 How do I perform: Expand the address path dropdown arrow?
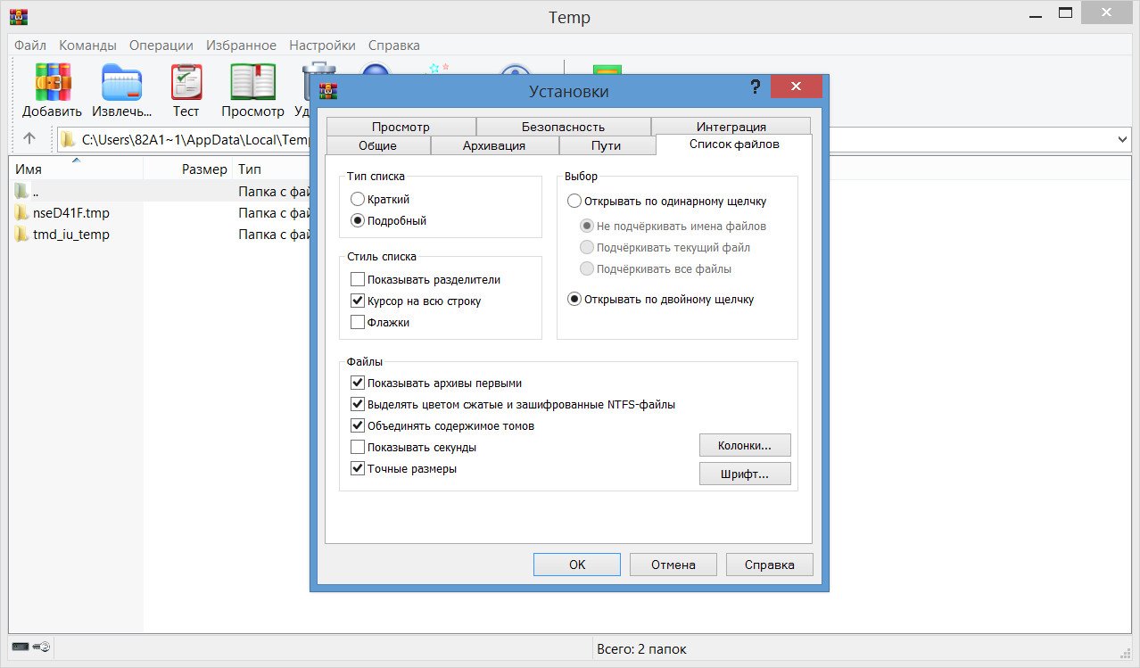point(1122,139)
